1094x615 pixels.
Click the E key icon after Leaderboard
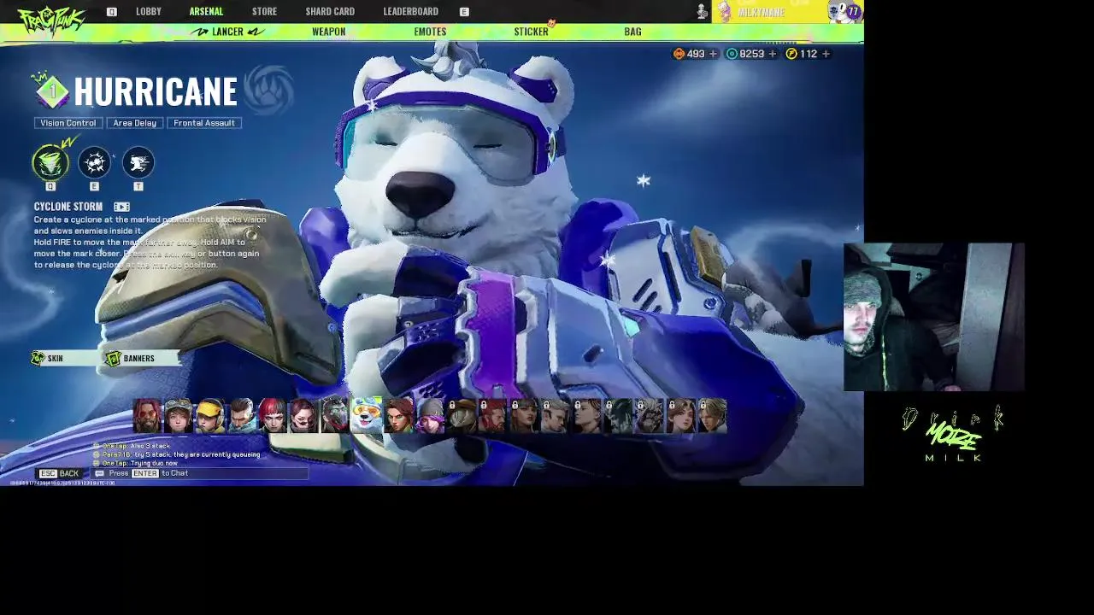pos(464,12)
